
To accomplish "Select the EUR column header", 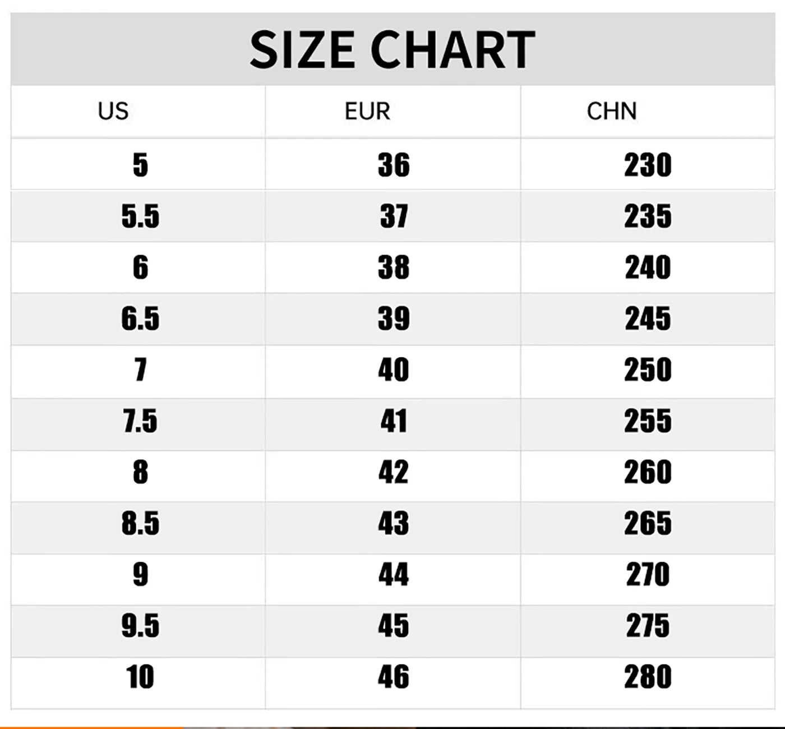I will pos(367,111).
